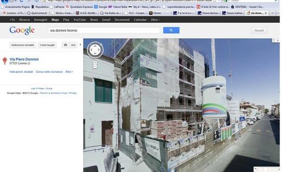
Task: Click the Street View rotation compass control
Action: tap(95, 50)
